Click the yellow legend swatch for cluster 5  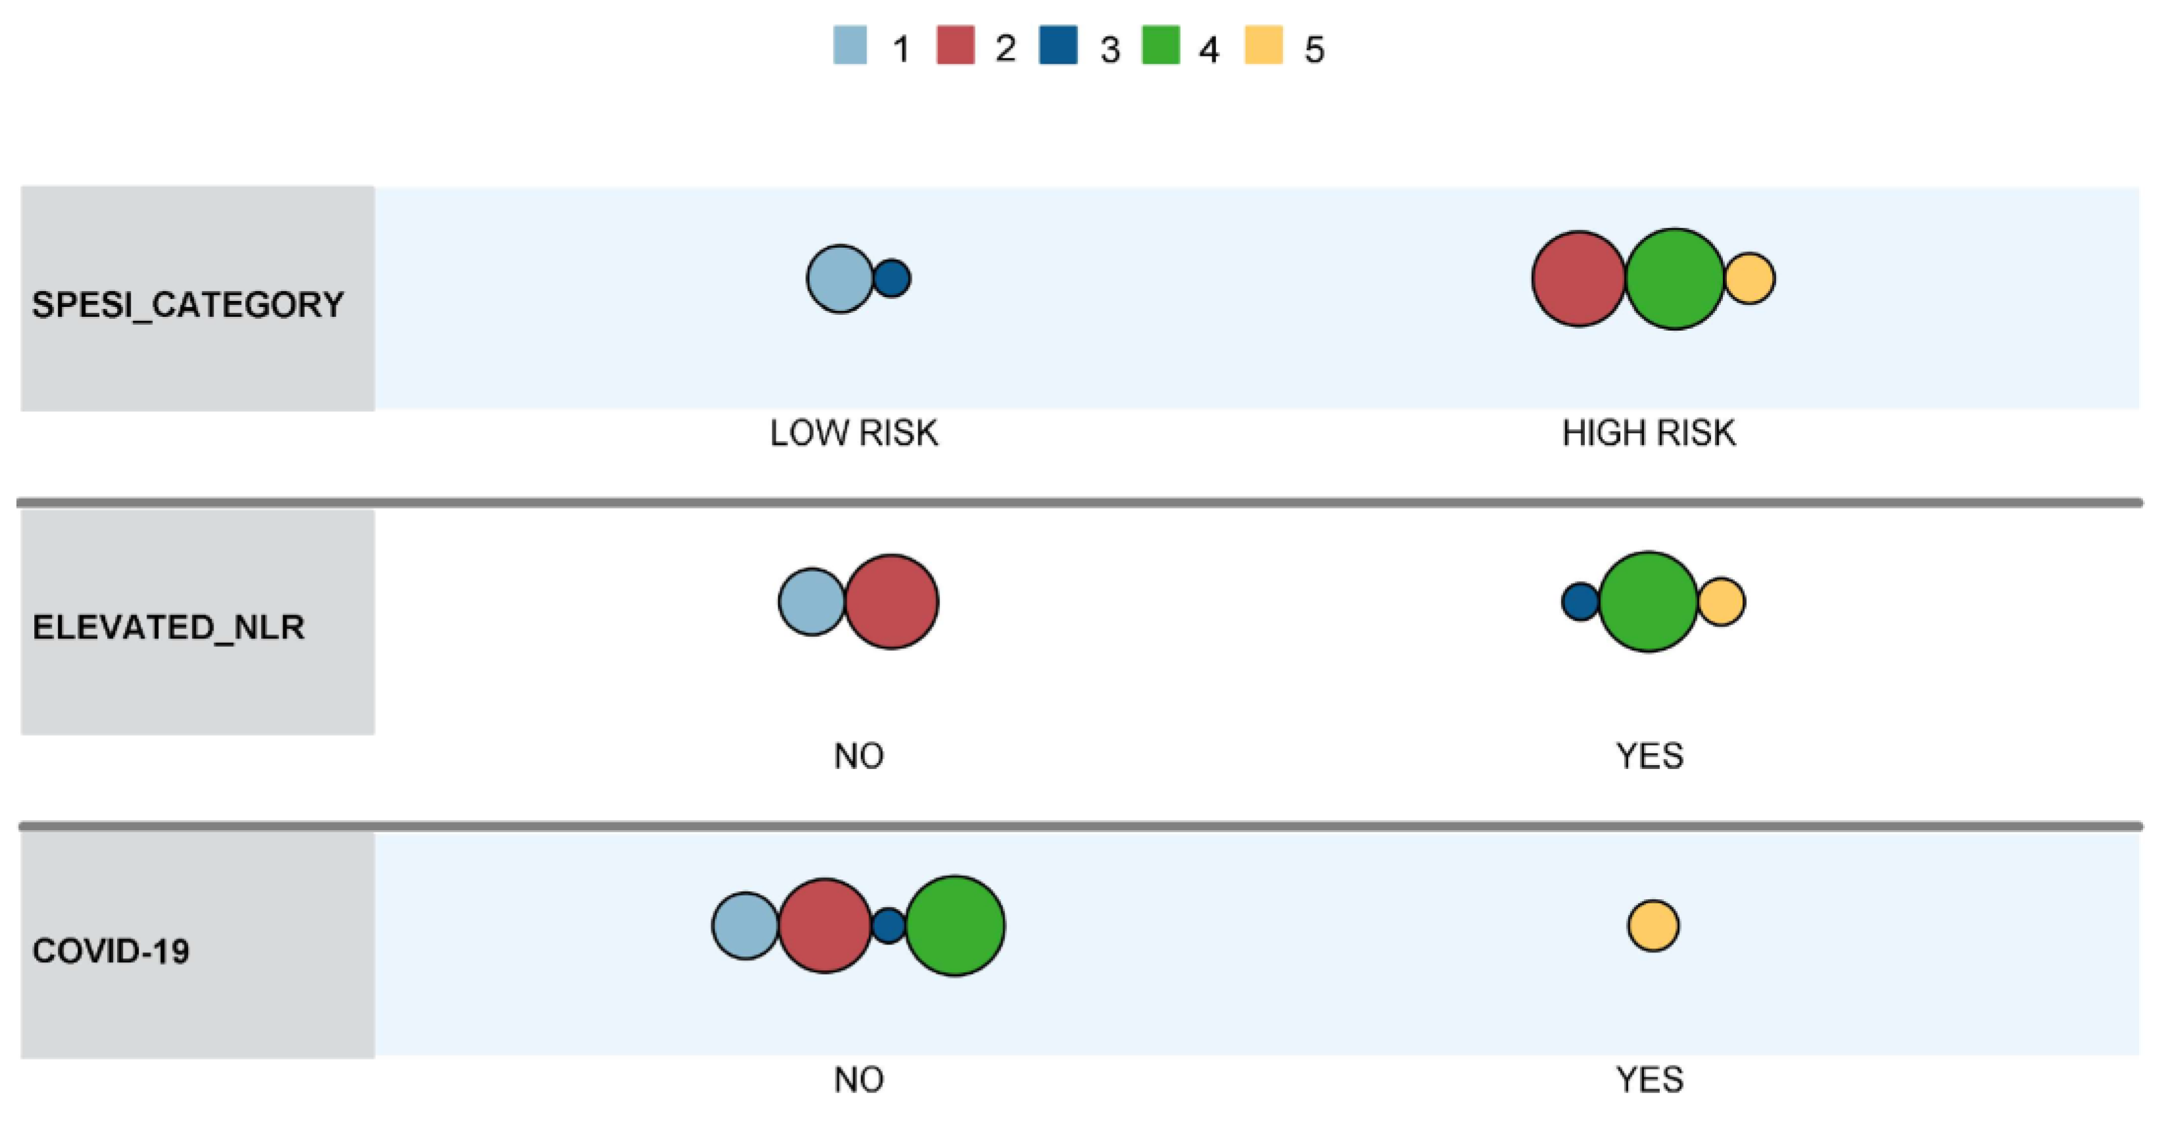(x=1263, y=45)
